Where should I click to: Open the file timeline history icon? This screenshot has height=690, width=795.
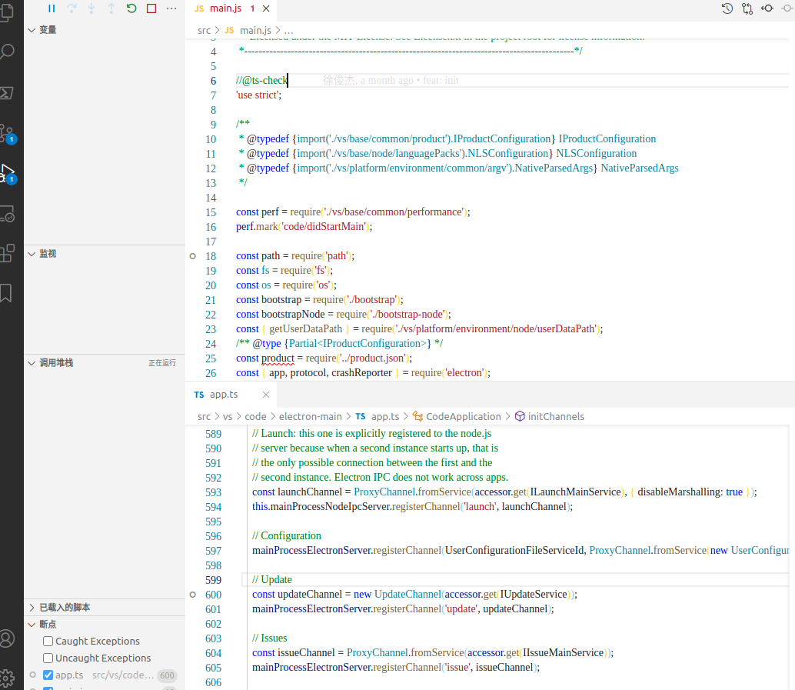727,8
